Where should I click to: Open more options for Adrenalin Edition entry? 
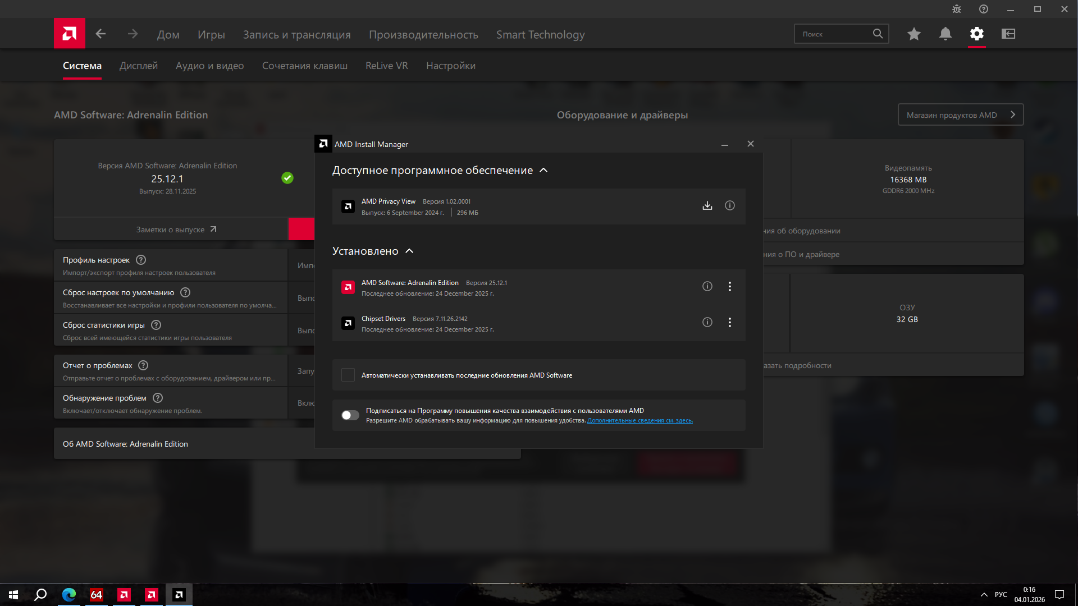(730, 287)
